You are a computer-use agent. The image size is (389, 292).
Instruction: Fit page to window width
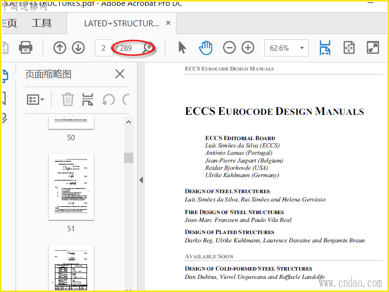pos(325,48)
